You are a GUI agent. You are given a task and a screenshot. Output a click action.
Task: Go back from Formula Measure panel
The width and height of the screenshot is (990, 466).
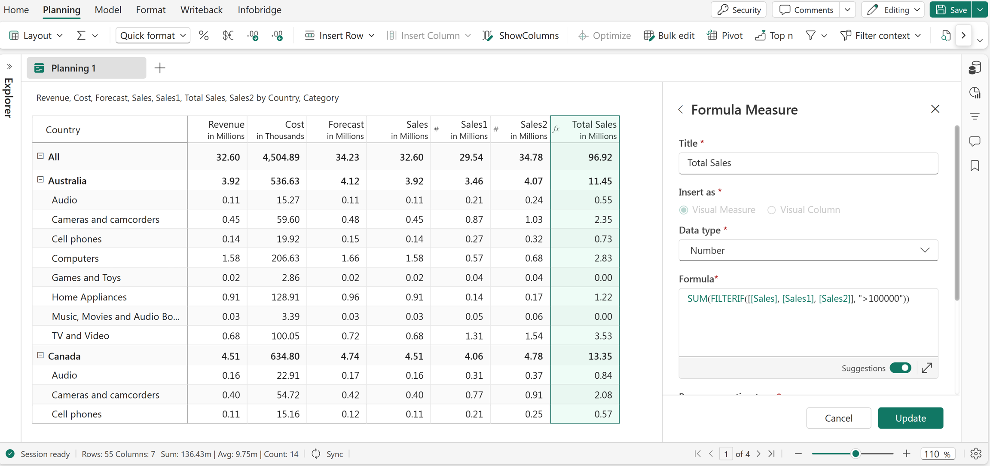point(681,110)
